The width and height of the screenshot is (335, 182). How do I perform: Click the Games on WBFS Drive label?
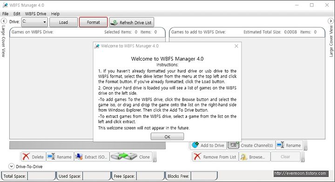pyautogui.click(x=33, y=32)
